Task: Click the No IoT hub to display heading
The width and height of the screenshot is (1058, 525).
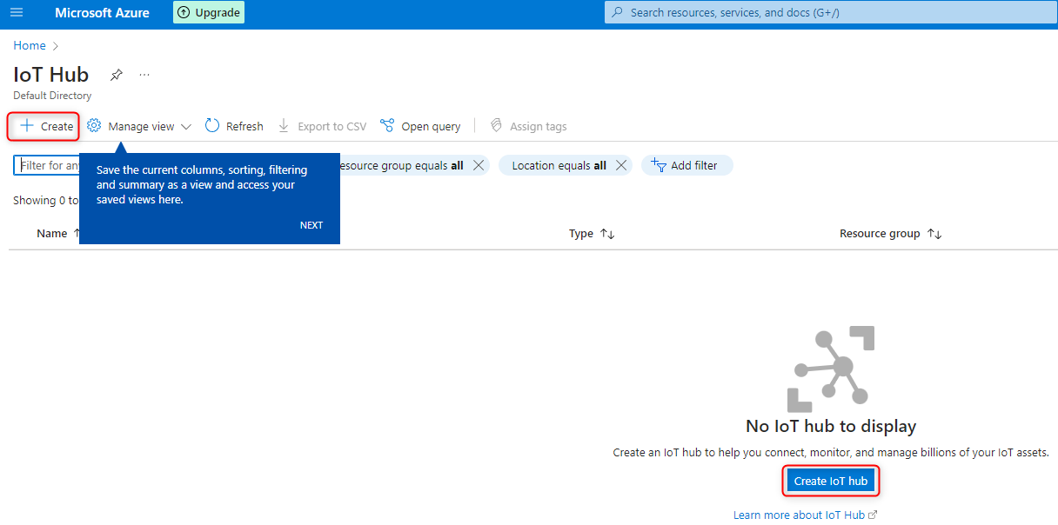Action: point(831,426)
